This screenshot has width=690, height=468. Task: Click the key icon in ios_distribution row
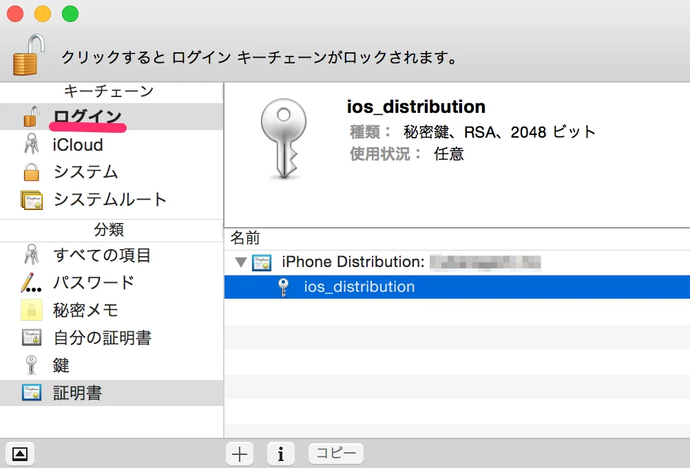284,287
